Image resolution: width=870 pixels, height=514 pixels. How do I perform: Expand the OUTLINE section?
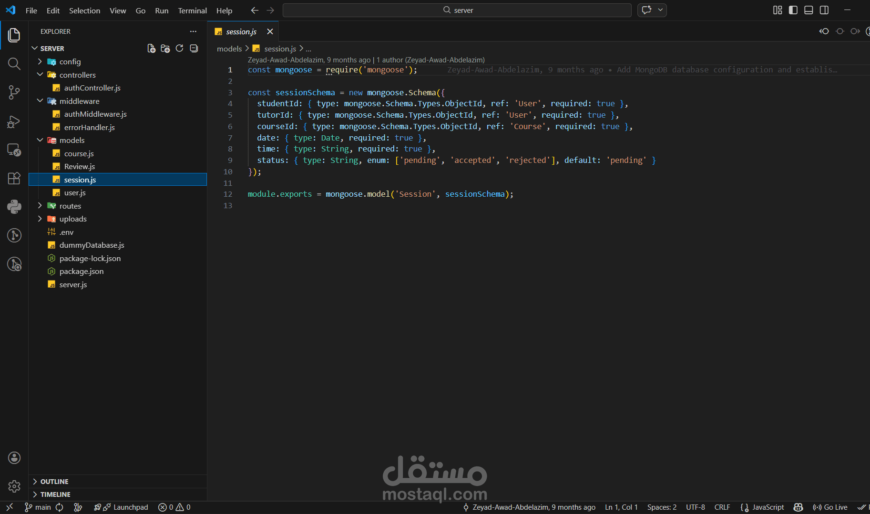[118, 482]
